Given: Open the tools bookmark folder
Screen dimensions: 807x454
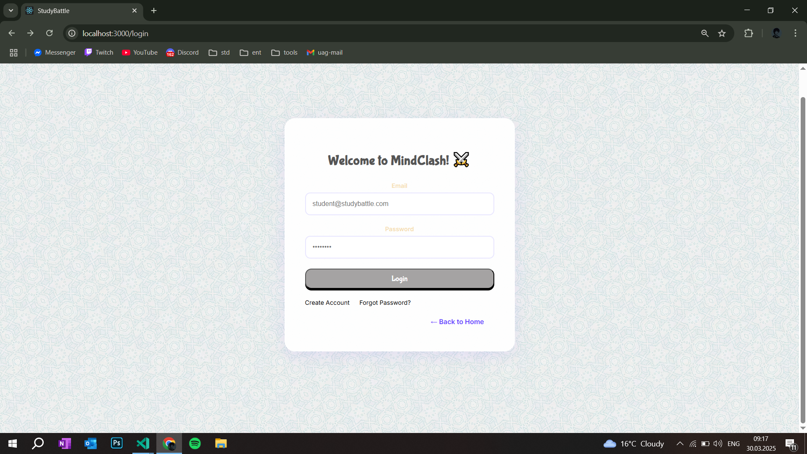Looking at the screenshot, I should 285,53.
